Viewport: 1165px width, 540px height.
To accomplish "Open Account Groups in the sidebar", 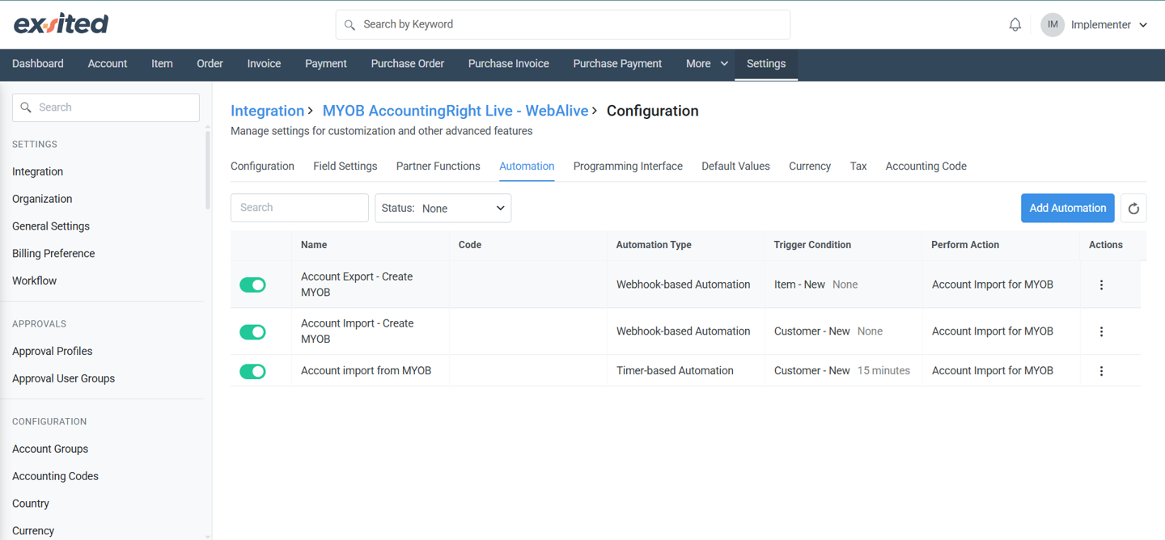I will coord(50,449).
